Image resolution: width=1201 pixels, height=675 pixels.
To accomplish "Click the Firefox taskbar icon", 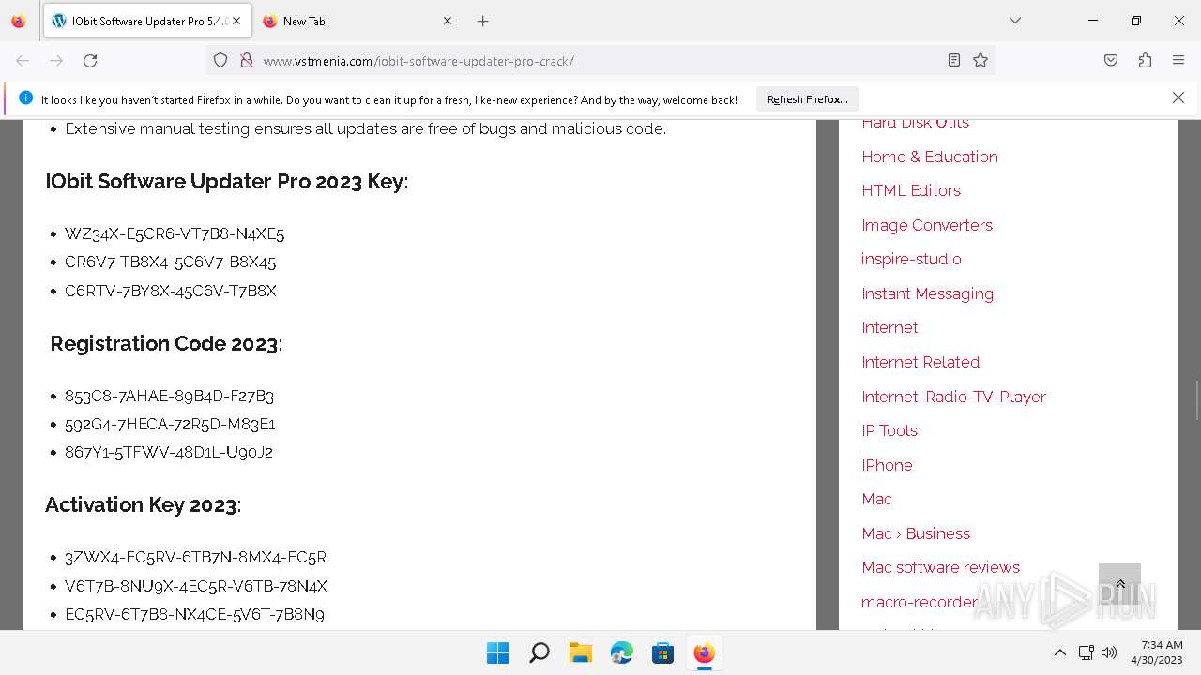I will pyautogui.click(x=704, y=652).
